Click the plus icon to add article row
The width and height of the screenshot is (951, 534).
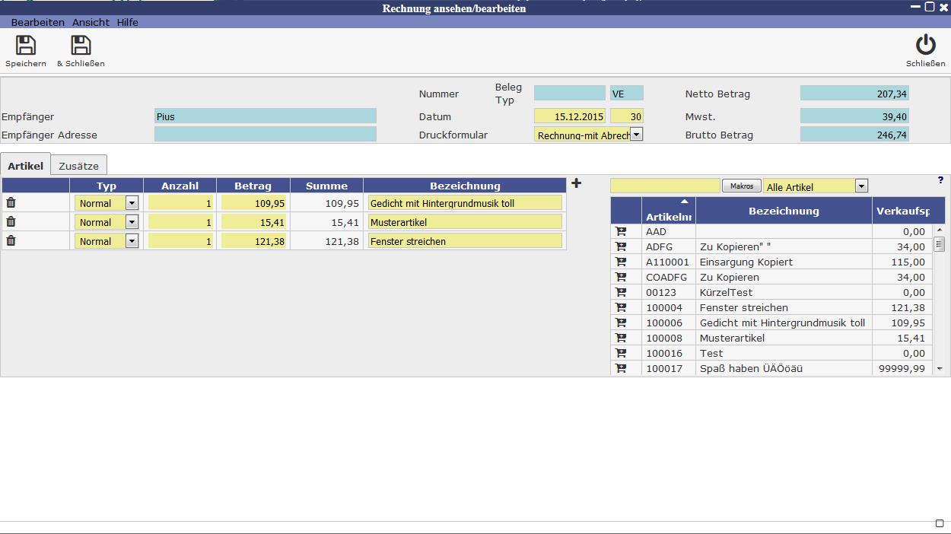pos(576,183)
